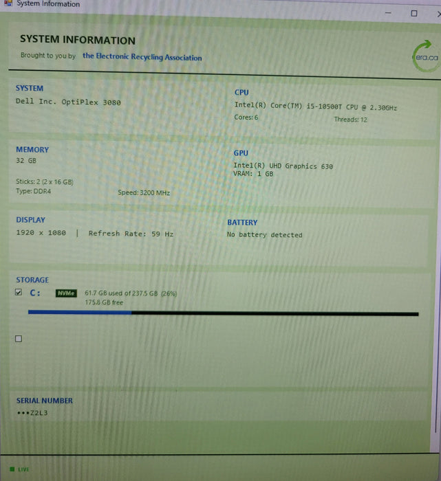Click the 'SYSTEM INFORMATION' page title

77,40
